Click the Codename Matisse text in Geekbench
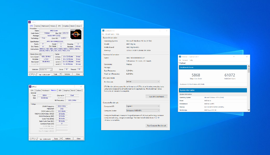Viewport: 270px width, 155px height. [129, 64]
